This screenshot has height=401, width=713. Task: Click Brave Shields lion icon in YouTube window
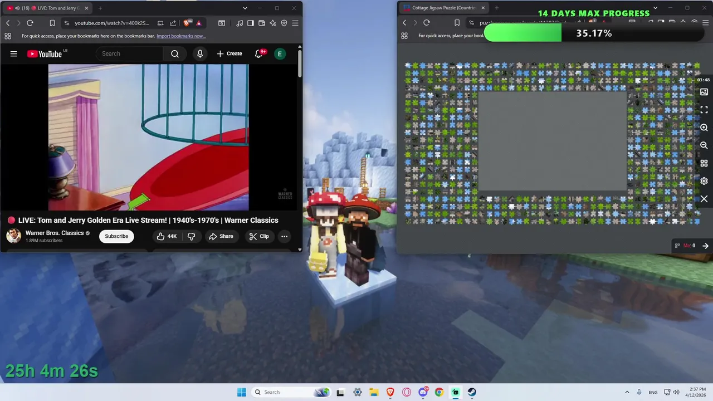(x=187, y=23)
